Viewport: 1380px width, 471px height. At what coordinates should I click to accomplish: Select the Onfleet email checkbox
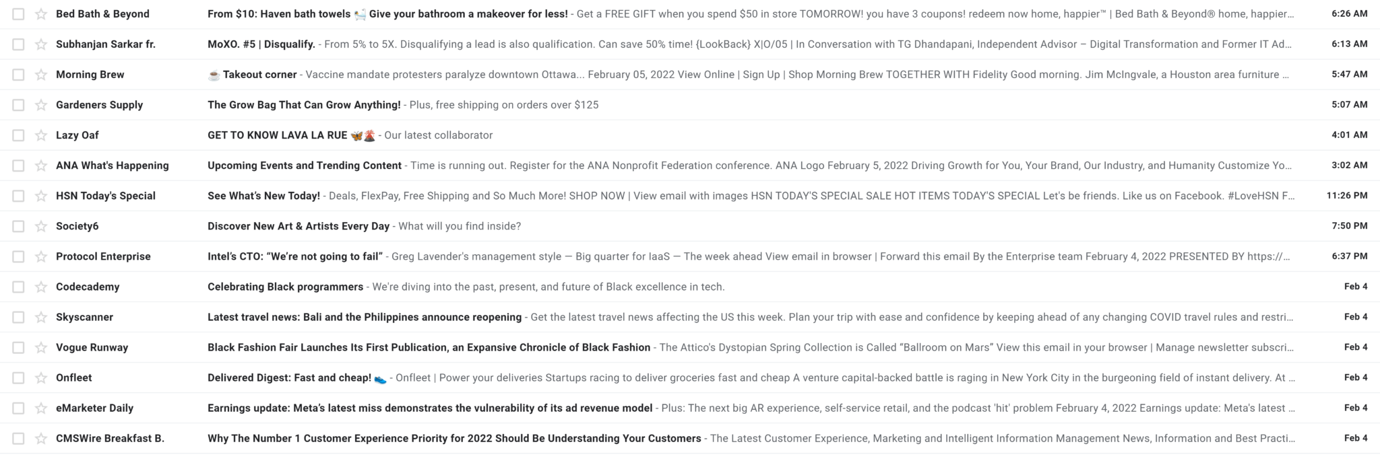tap(18, 377)
